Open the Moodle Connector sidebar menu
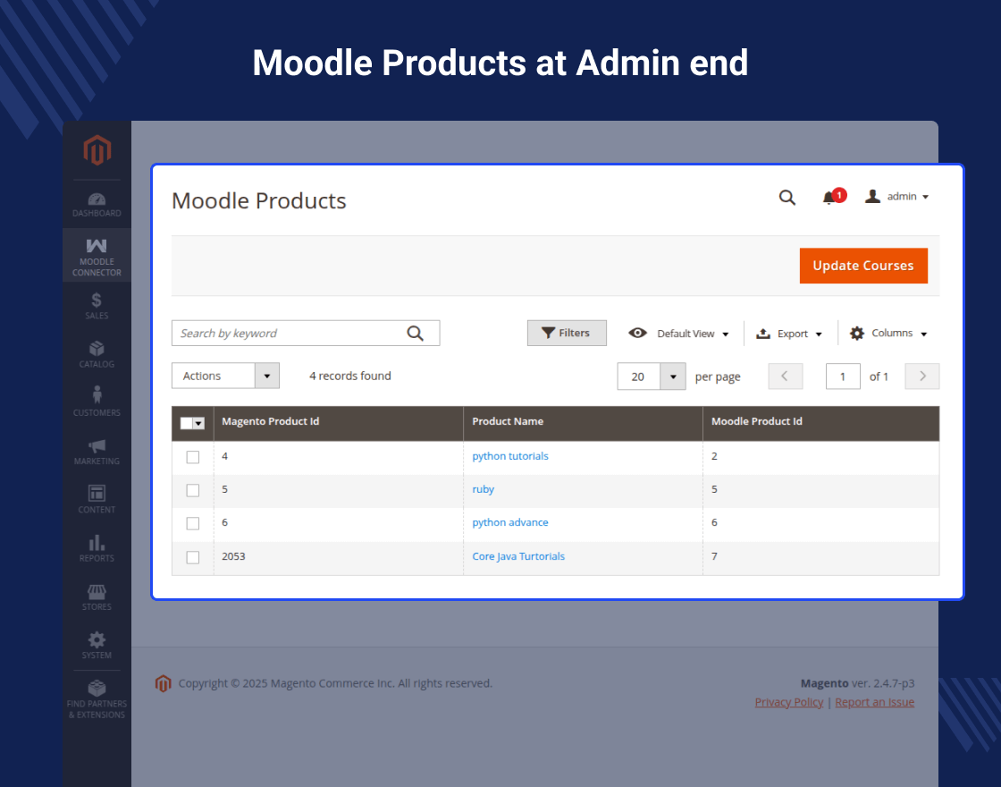1001x787 pixels. coord(97,257)
